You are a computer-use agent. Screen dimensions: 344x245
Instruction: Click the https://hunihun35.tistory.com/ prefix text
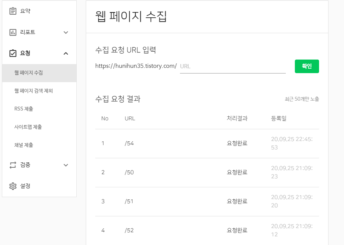pyautogui.click(x=136, y=66)
